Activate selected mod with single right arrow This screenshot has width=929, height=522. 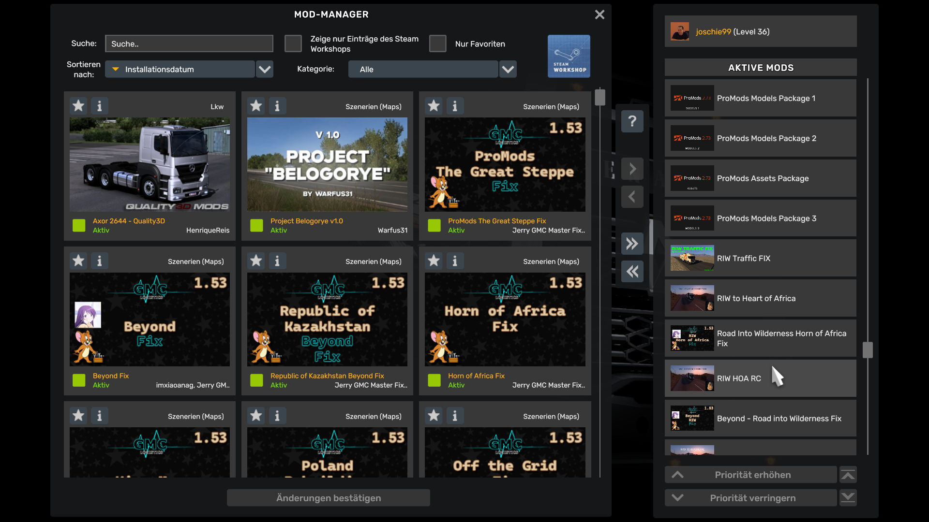632,169
